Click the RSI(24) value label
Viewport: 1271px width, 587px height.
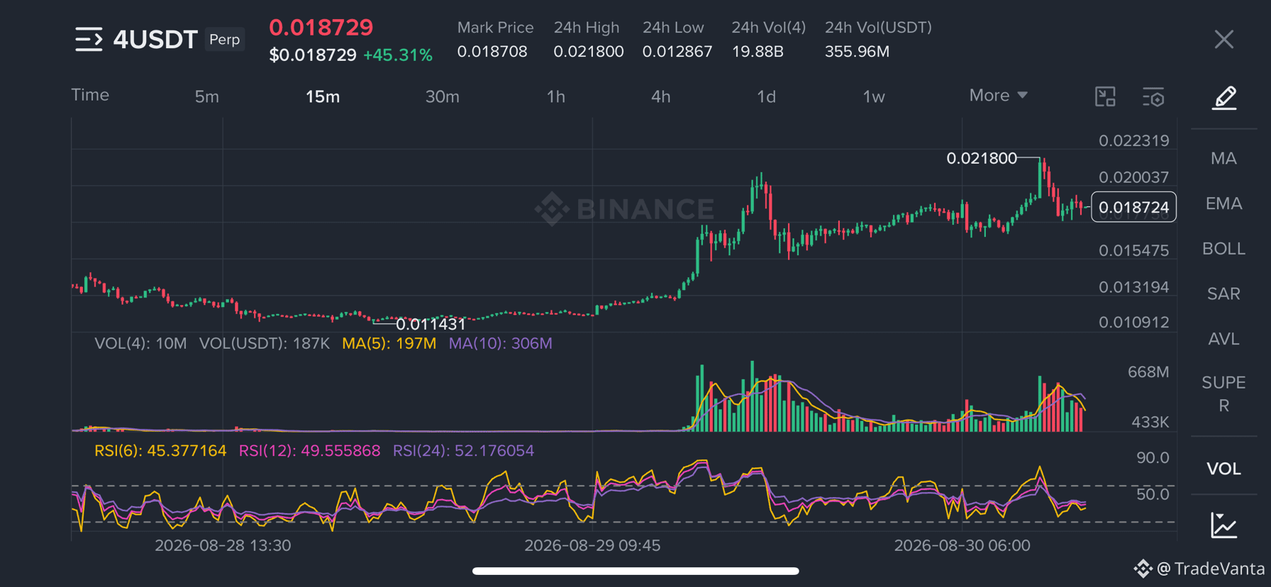[463, 451]
